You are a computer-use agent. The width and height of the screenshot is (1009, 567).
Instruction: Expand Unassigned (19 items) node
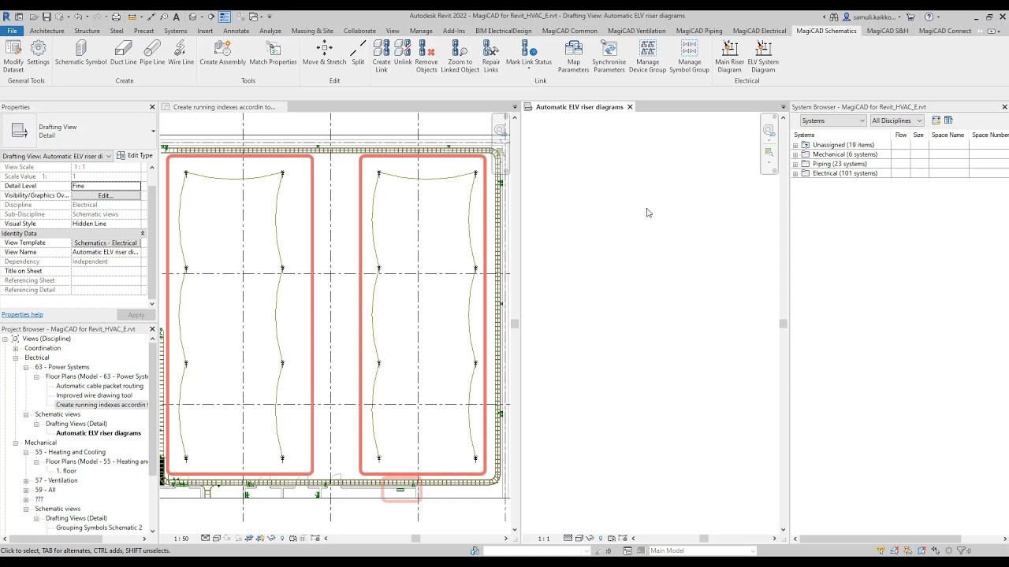tap(795, 145)
